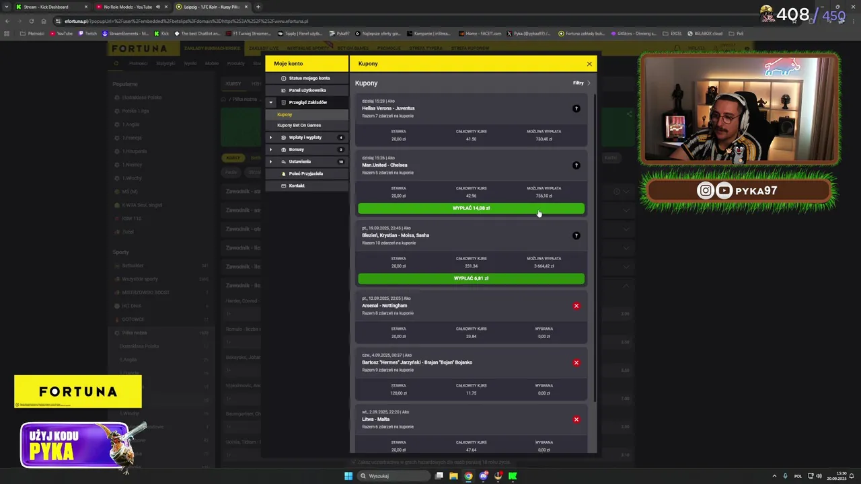Open the Litwa - Malta coupon title
This screenshot has width=861, height=484.
[x=375, y=419]
